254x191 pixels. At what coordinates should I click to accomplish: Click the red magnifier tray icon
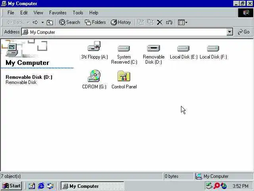click(x=217, y=186)
